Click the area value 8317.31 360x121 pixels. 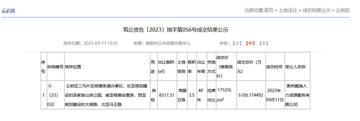[167, 95]
